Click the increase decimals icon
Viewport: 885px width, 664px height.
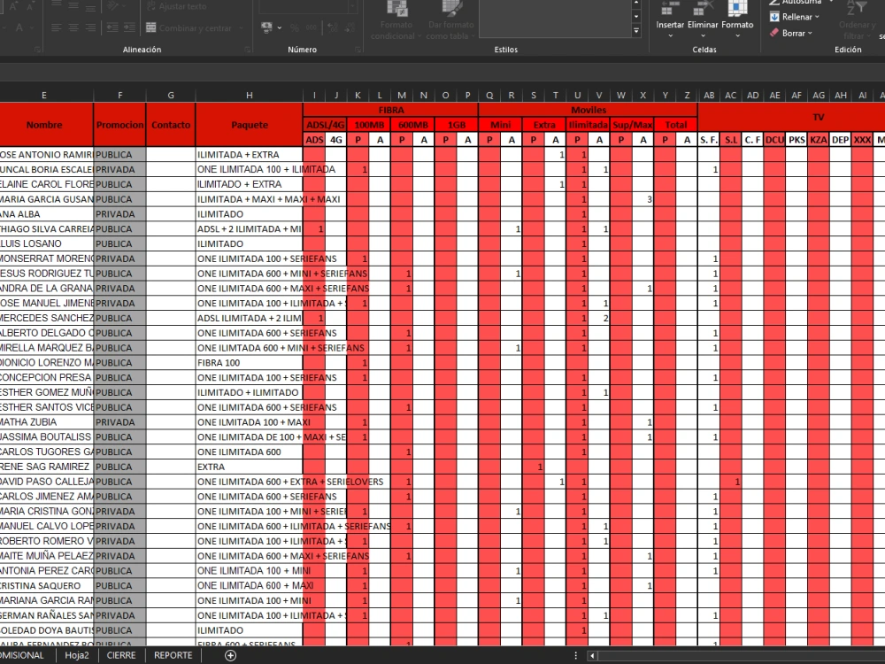coord(333,27)
